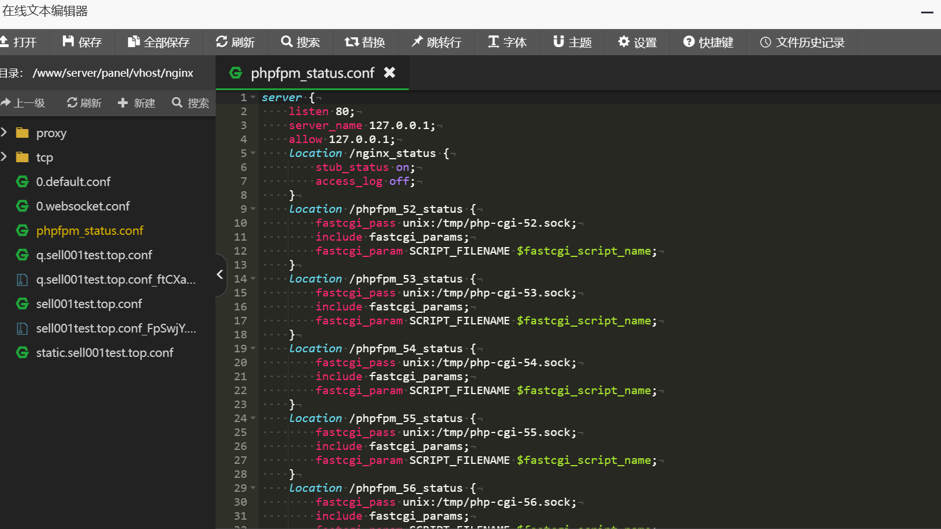Click the 0.websocket.conf file icon

(22, 206)
